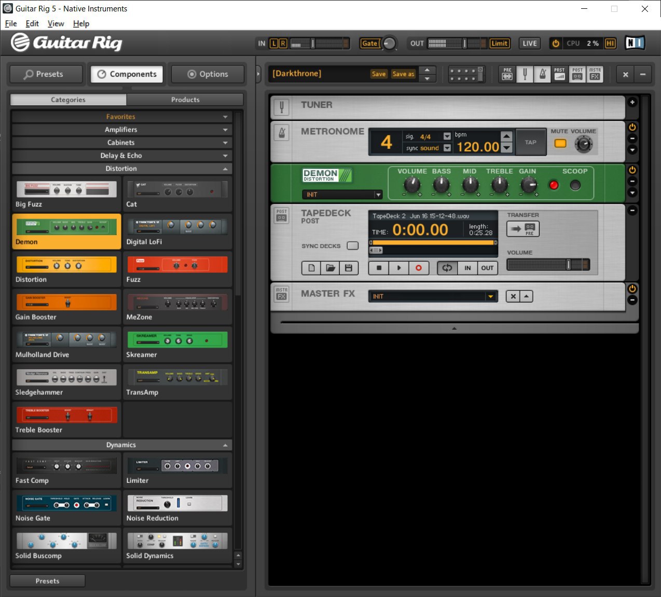Switch to the Presets browser tab
Image resolution: width=661 pixels, height=597 pixels.
[x=46, y=74]
